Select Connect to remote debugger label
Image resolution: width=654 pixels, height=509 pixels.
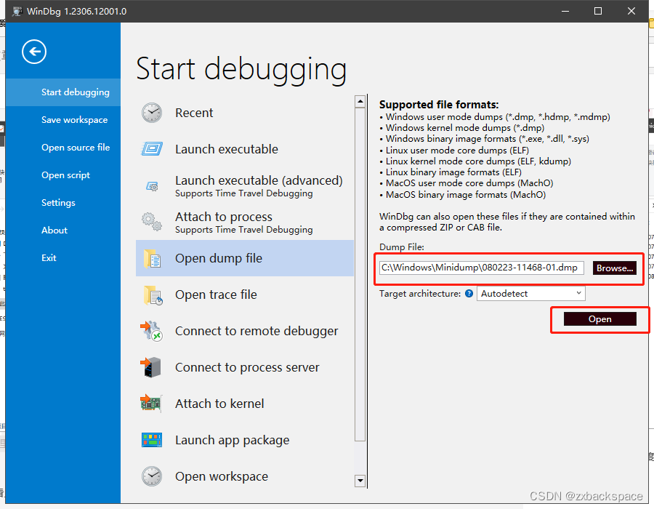pos(257,331)
